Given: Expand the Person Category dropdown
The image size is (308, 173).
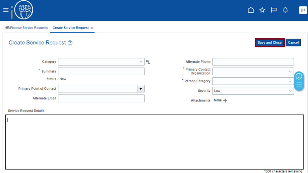Looking at the screenshot, I should (290, 81).
